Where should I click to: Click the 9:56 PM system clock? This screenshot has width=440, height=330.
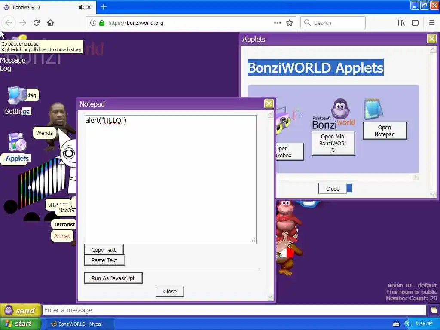(x=424, y=324)
